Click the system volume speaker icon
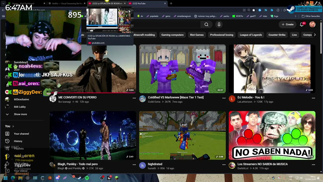This screenshot has width=323, height=182. pyautogui.click(x=301, y=178)
